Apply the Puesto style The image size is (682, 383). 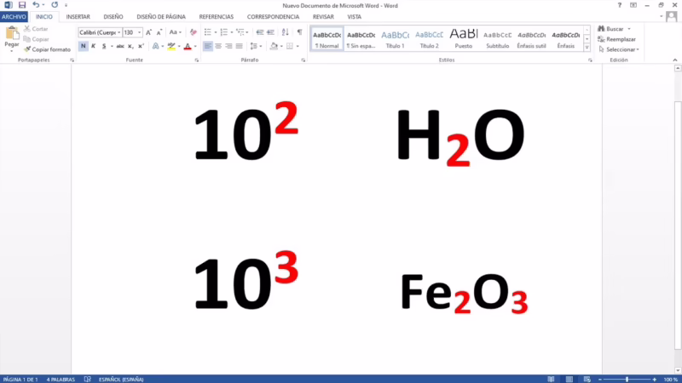(x=463, y=38)
